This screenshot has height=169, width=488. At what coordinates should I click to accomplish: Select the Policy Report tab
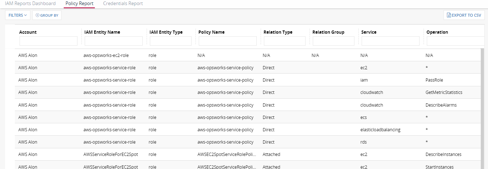[79, 4]
